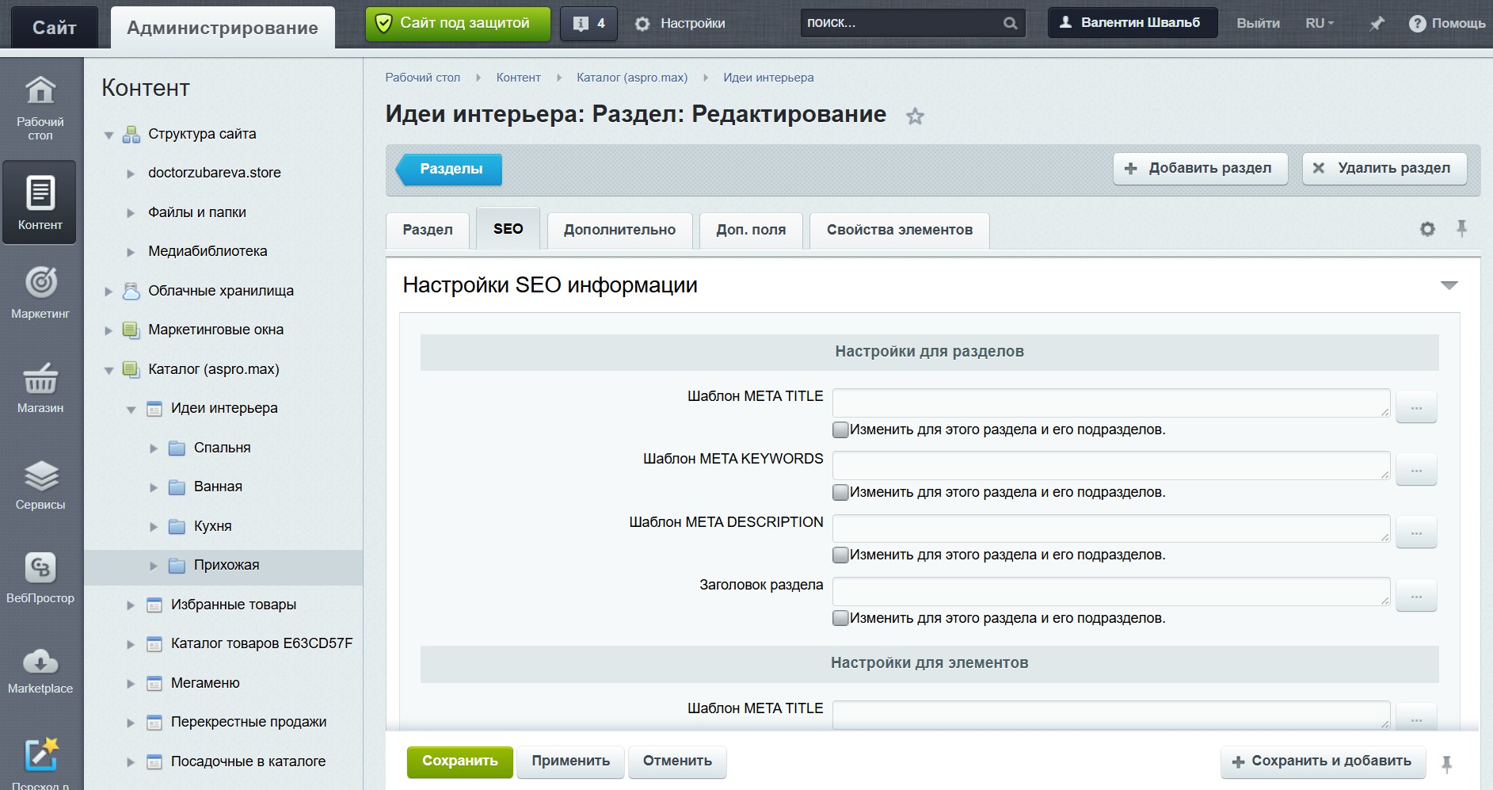Image resolution: width=1493 pixels, height=790 pixels.
Task: Expand the Спальня tree folder
Action: (x=154, y=448)
